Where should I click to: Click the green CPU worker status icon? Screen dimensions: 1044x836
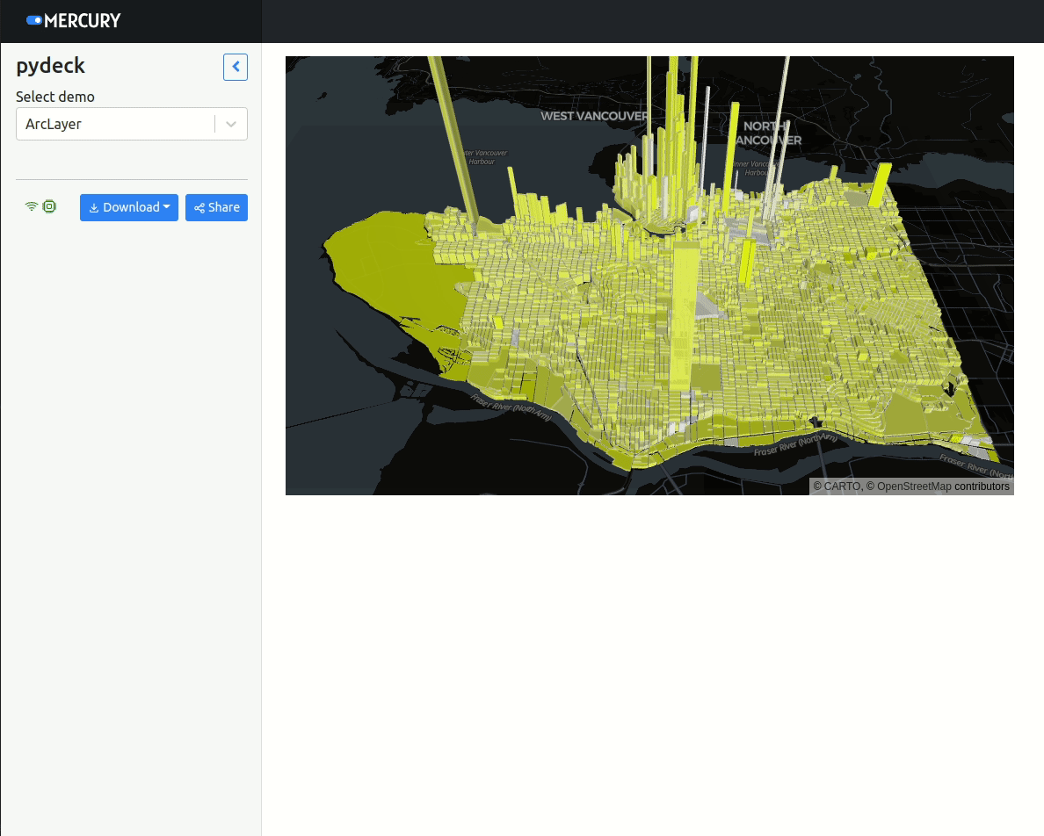49,206
